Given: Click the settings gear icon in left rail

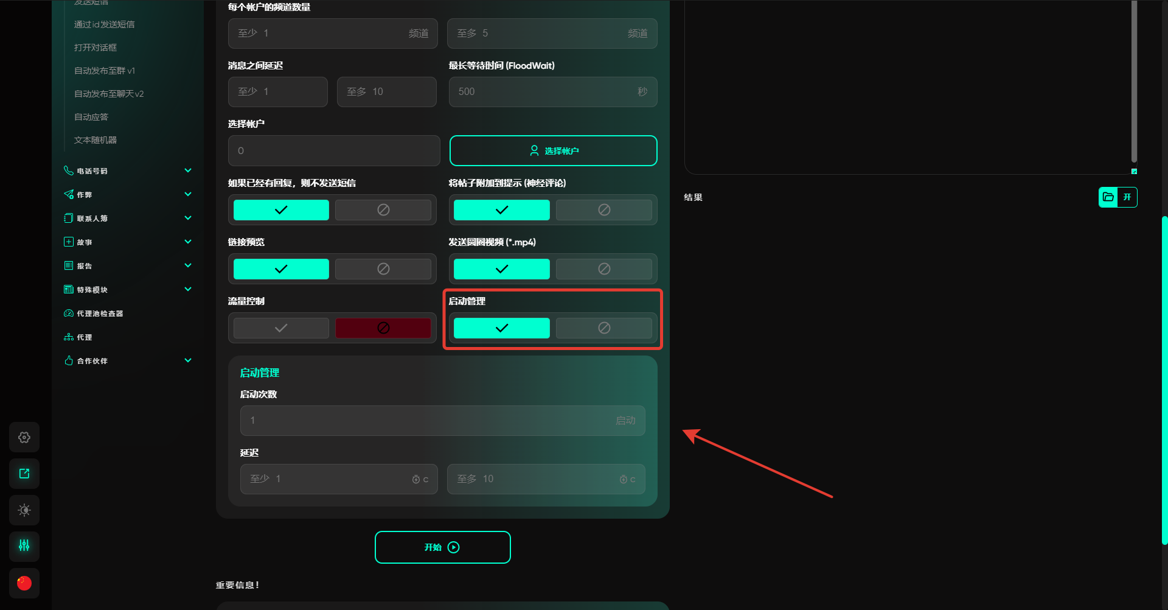Looking at the screenshot, I should pos(24,437).
